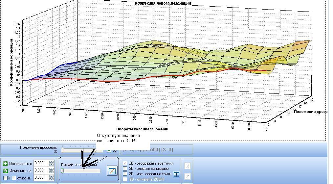This screenshot has width=333, height=184.
Task: Click the RPM axis label 1650
Action: click(x=118, y=117)
